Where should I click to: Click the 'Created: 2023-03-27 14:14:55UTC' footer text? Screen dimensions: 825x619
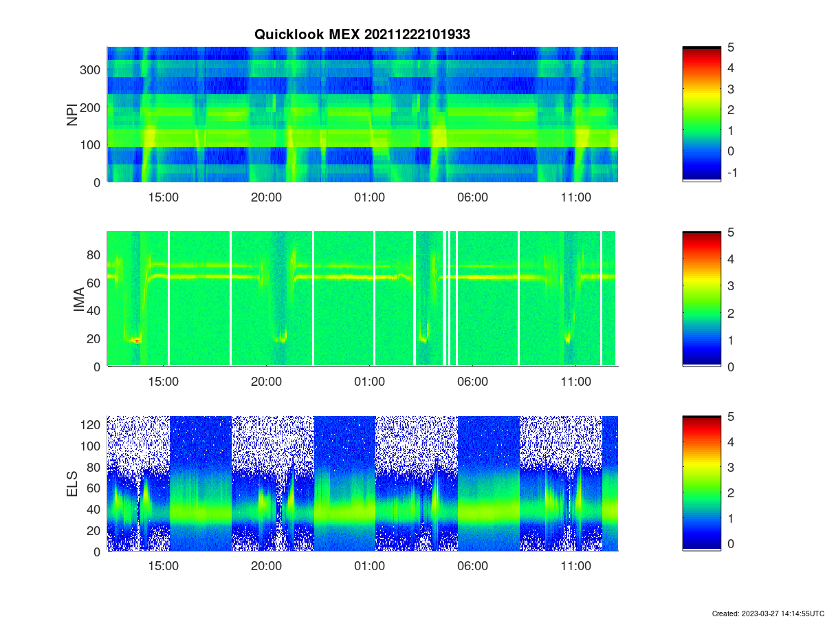[x=767, y=613]
